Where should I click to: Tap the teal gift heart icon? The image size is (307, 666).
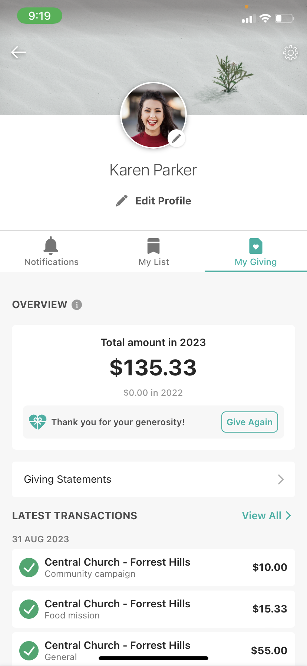37,422
